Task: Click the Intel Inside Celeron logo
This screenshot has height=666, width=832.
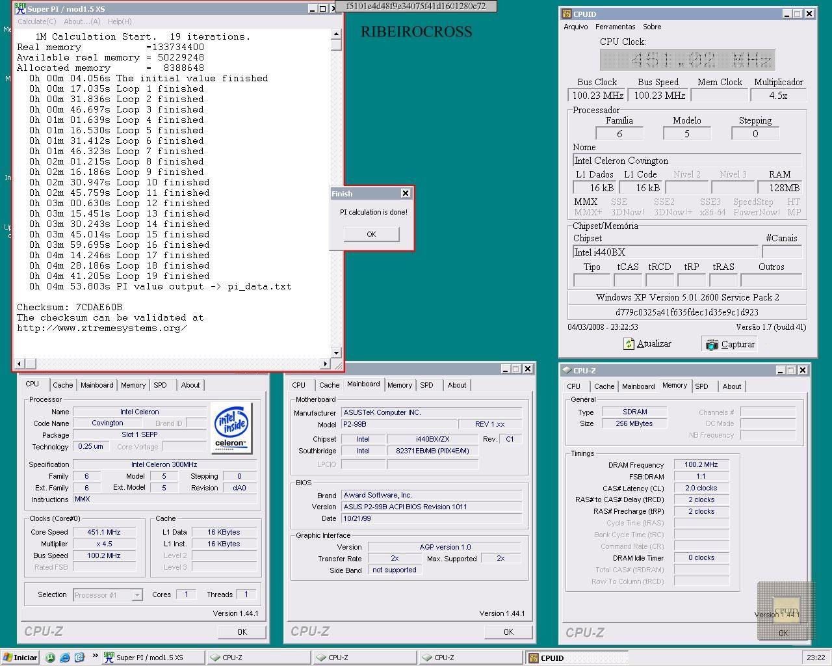Action: [231, 427]
